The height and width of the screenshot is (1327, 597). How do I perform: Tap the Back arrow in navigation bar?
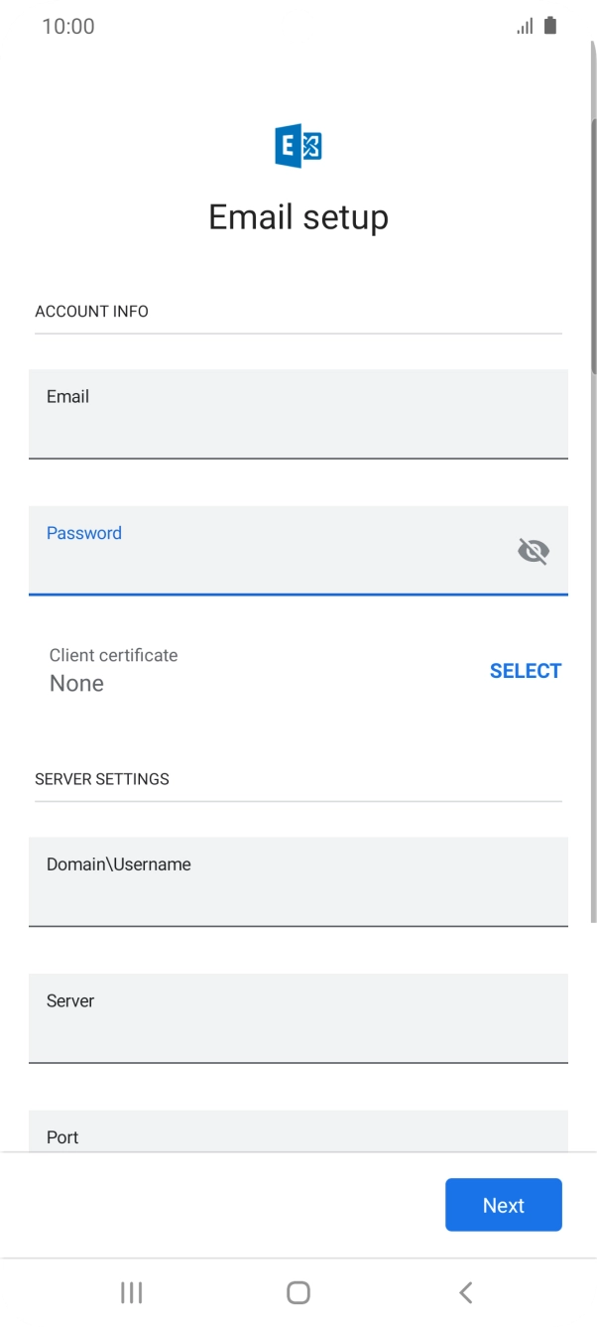[465, 1292]
